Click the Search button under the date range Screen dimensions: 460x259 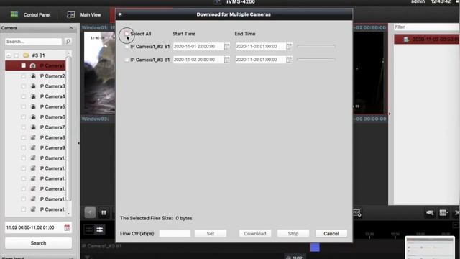click(x=38, y=243)
